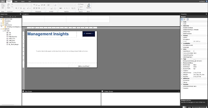Screen dimensions: 208x108
Task: Apply currency number format icon
Action: [x=64, y=8]
